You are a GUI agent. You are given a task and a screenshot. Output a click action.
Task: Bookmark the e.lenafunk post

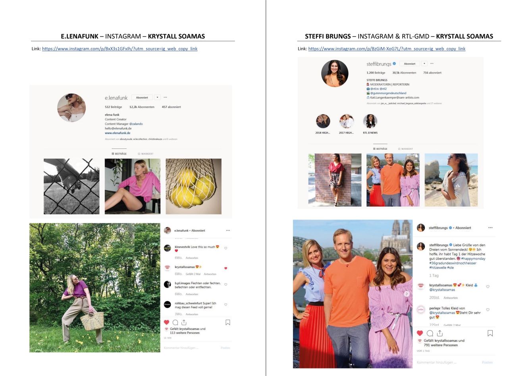point(228,322)
